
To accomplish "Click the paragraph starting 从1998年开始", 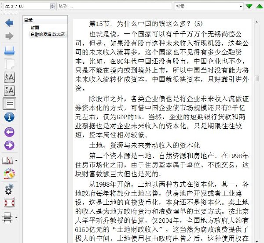I will (162, 211).
